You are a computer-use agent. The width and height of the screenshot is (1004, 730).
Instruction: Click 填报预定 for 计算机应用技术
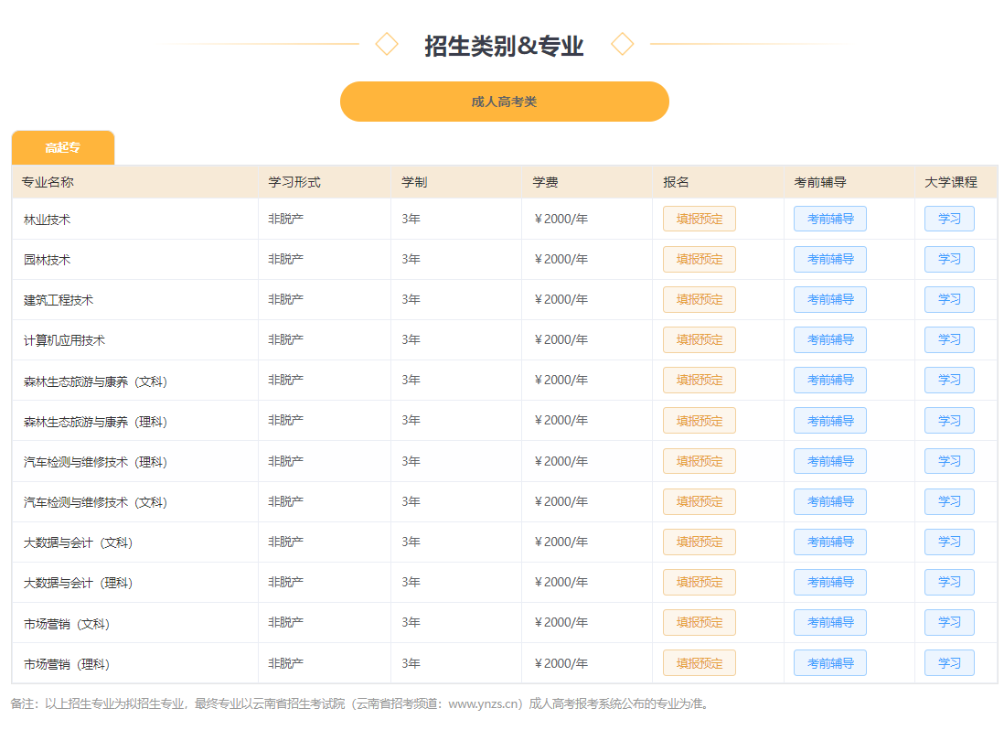(700, 340)
